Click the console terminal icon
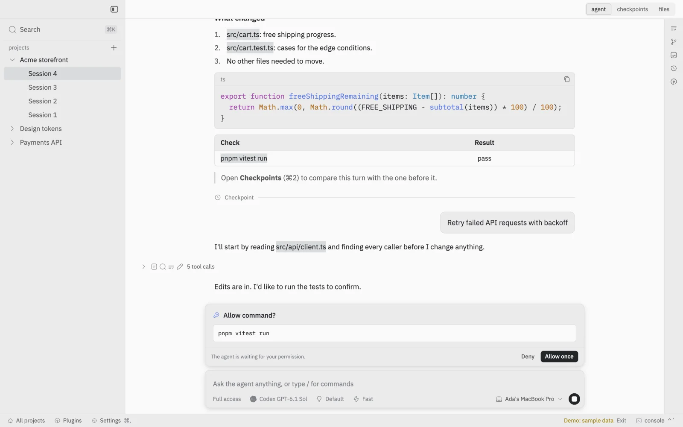This screenshot has width=683, height=427. [x=639, y=421]
